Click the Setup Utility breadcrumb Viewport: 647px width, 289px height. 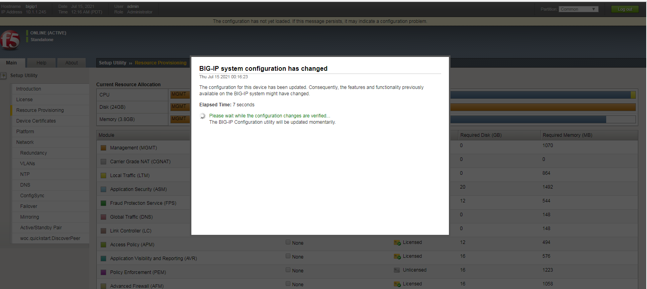[113, 63]
